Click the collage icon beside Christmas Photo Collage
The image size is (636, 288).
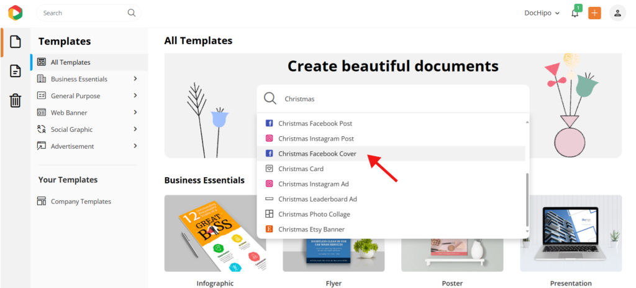(x=269, y=214)
